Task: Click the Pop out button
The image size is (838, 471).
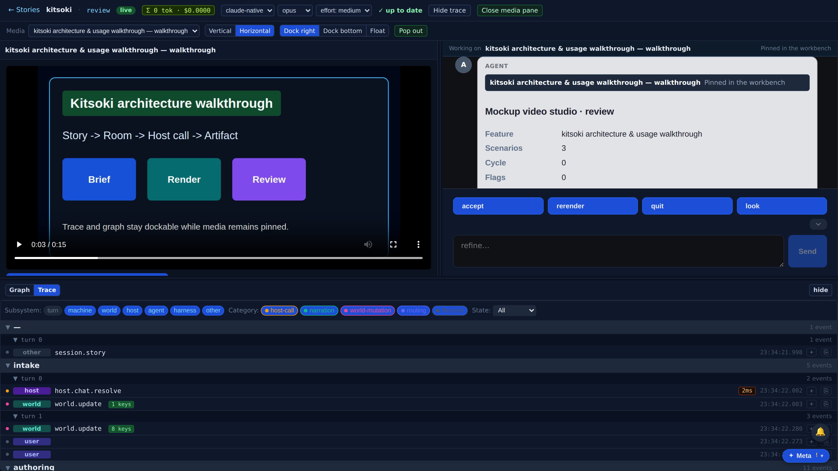Action: click(x=411, y=31)
